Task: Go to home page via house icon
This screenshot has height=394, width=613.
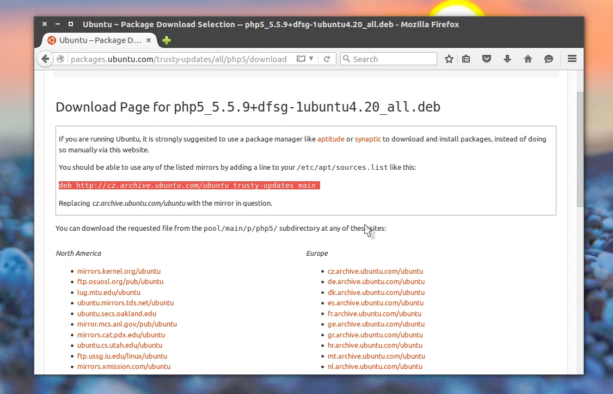Action: pyautogui.click(x=528, y=59)
